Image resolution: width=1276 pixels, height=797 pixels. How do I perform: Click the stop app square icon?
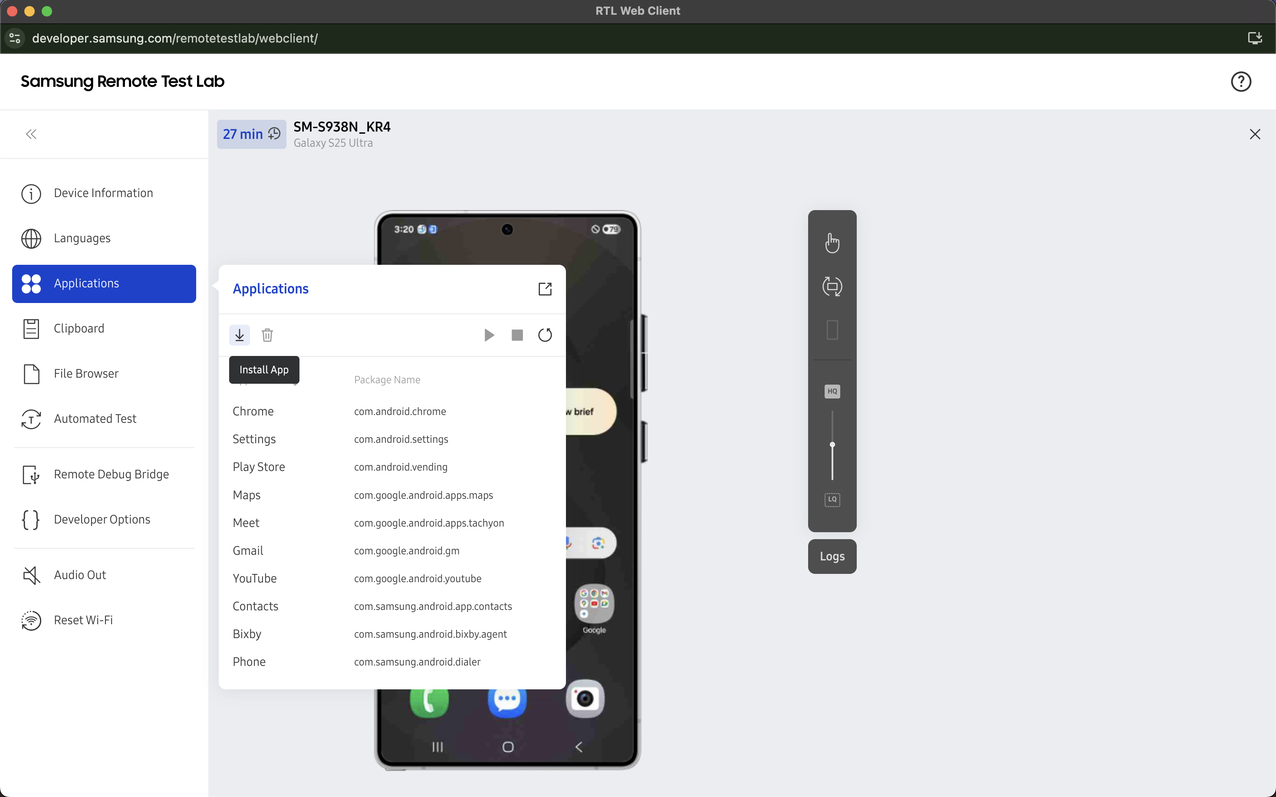point(517,335)
